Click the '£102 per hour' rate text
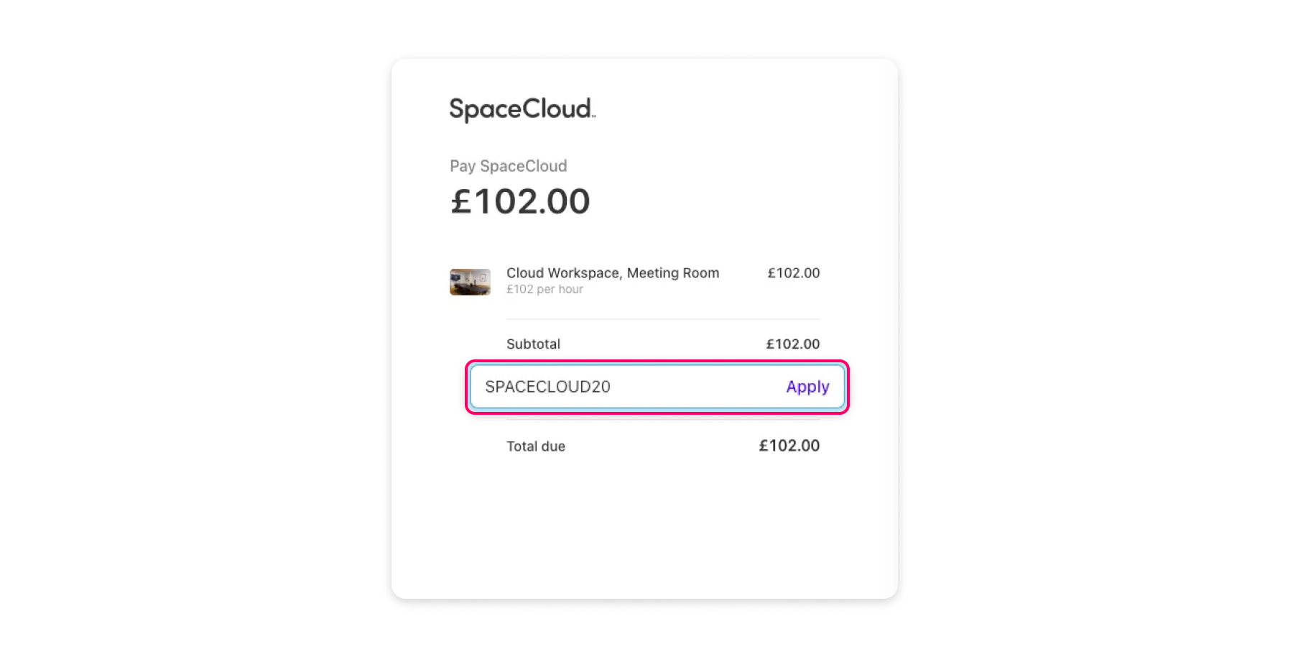Viewport: 1293px width, 657px height. [544, 289]
